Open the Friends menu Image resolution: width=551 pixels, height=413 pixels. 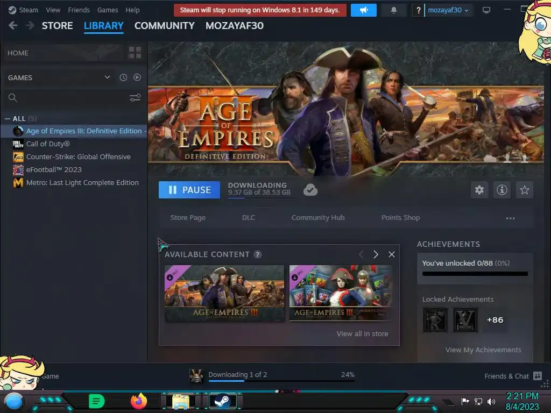pos(79,10)
